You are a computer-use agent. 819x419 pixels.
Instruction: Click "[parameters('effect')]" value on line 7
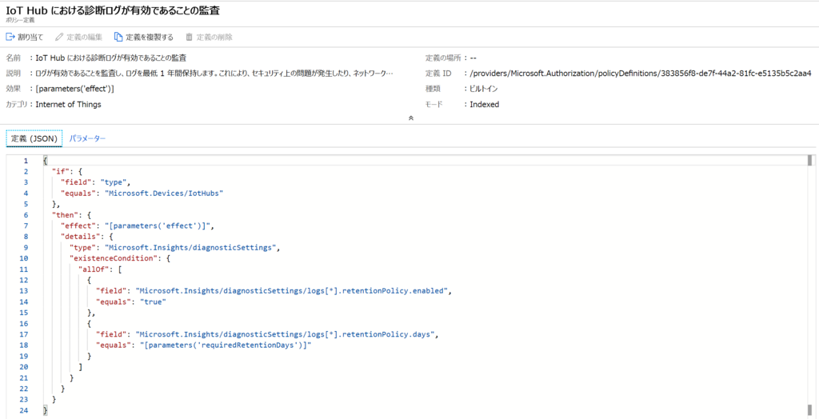pos(159,225)
